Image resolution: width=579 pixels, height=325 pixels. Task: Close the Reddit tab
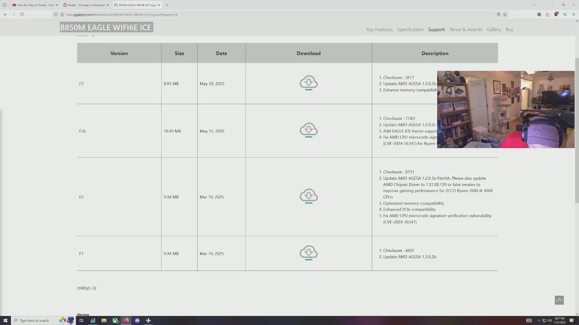108,5
